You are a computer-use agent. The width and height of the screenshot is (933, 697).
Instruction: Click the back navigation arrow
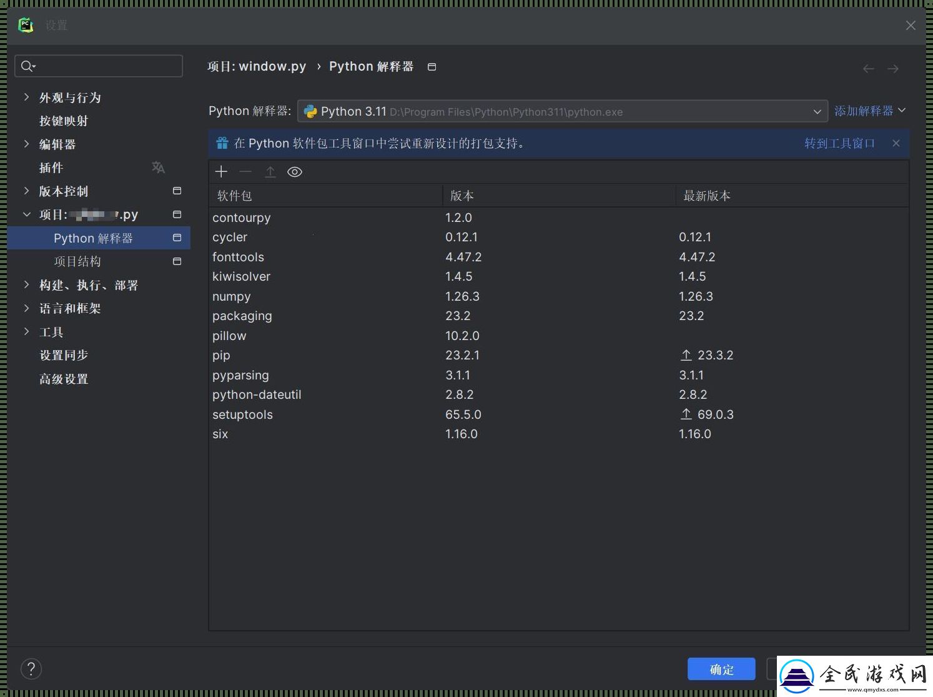click(x=868, y=69)
